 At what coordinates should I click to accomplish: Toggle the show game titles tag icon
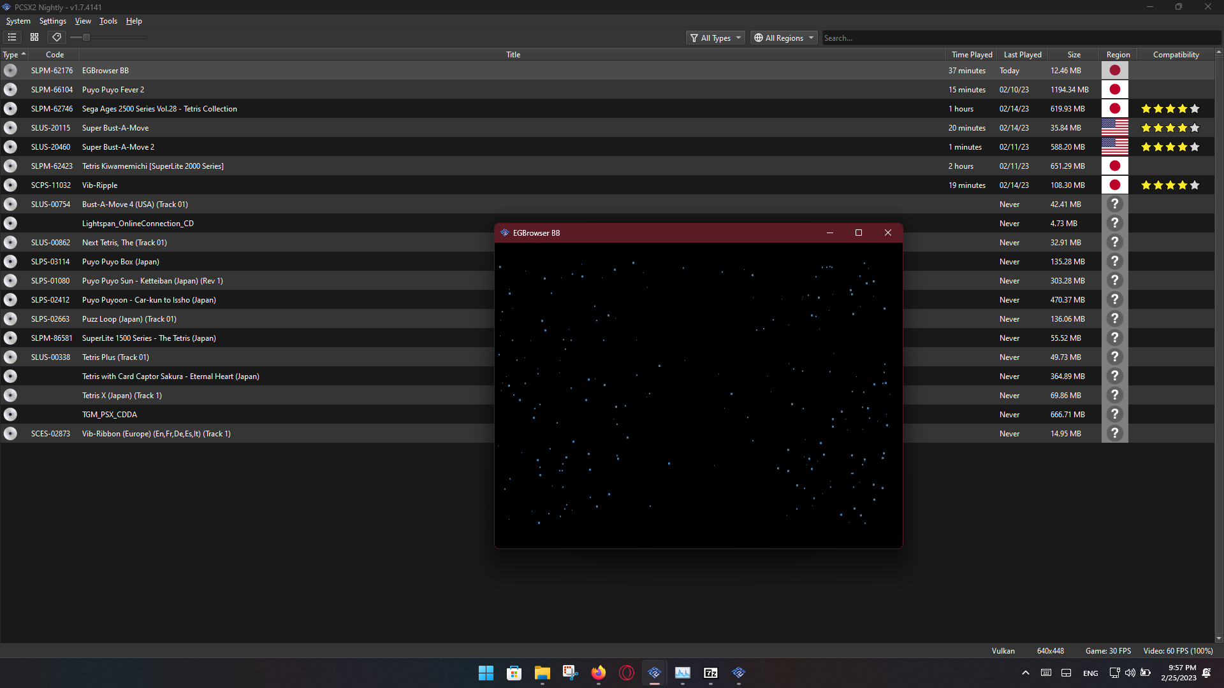pos(57,37)
